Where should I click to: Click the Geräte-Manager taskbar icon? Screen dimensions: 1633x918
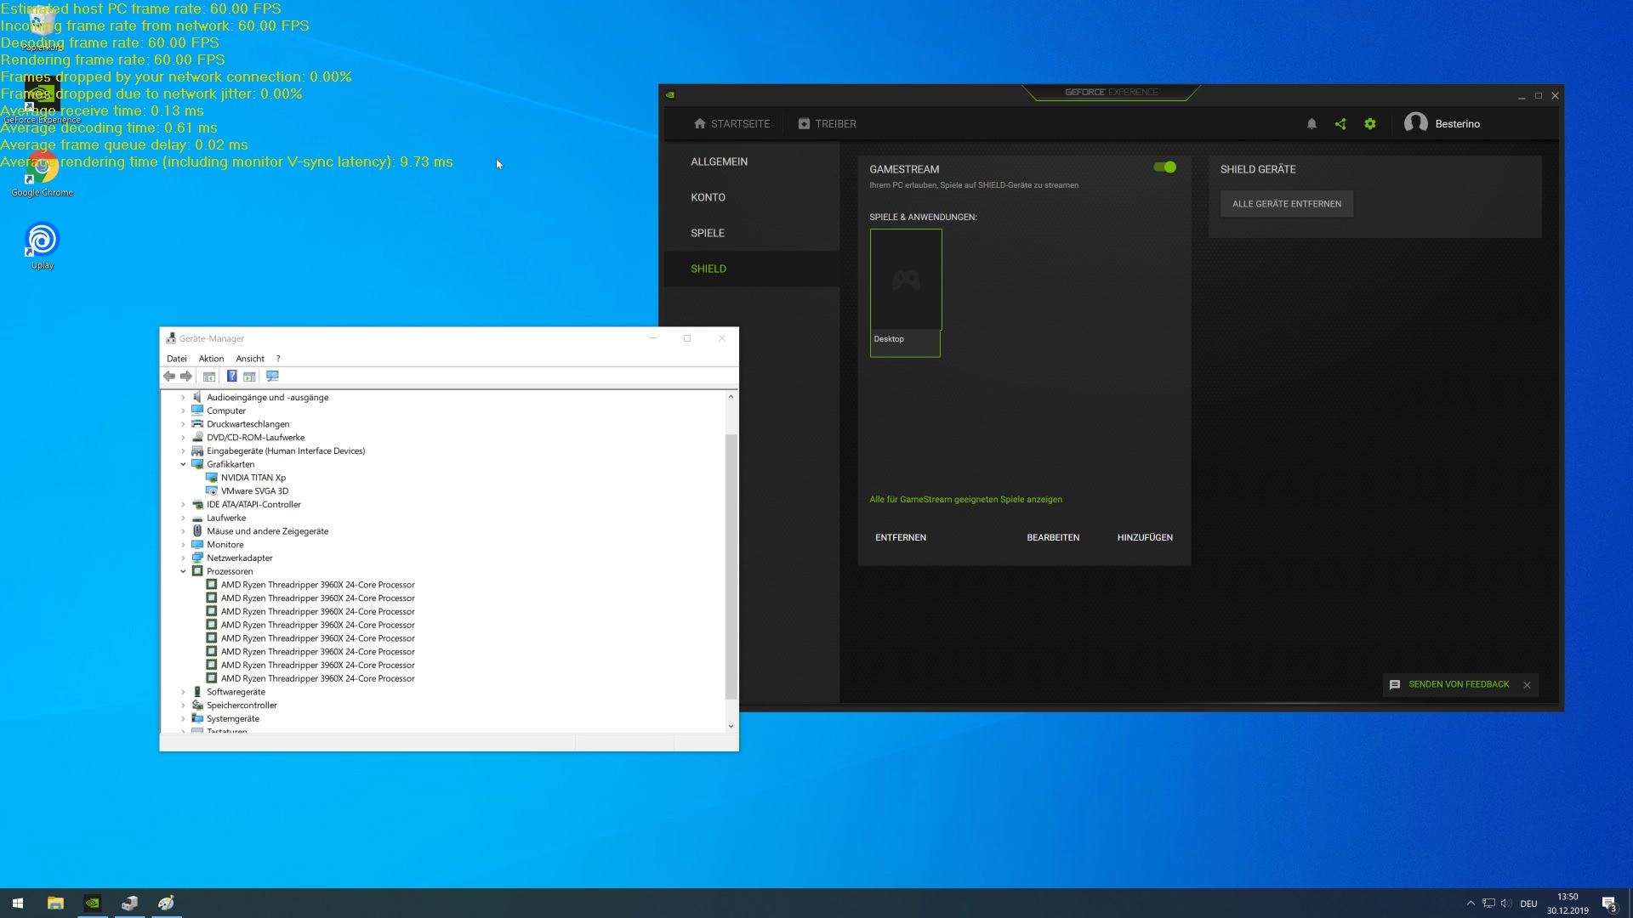click(x=129, y=904)
